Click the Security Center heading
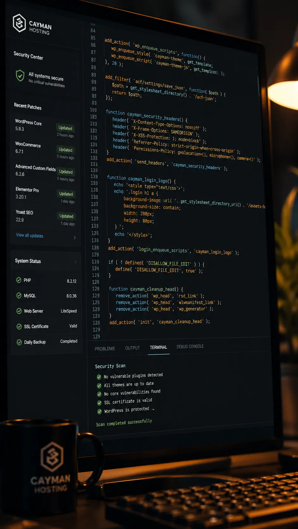Image resolution: width=298 pixels, height=529 pixels. [x=28, y=56]
